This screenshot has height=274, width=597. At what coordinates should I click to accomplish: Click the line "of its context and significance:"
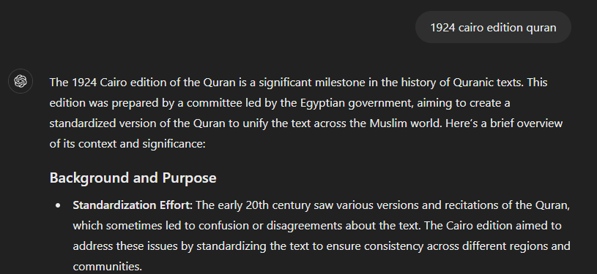(x=127, y=144)
